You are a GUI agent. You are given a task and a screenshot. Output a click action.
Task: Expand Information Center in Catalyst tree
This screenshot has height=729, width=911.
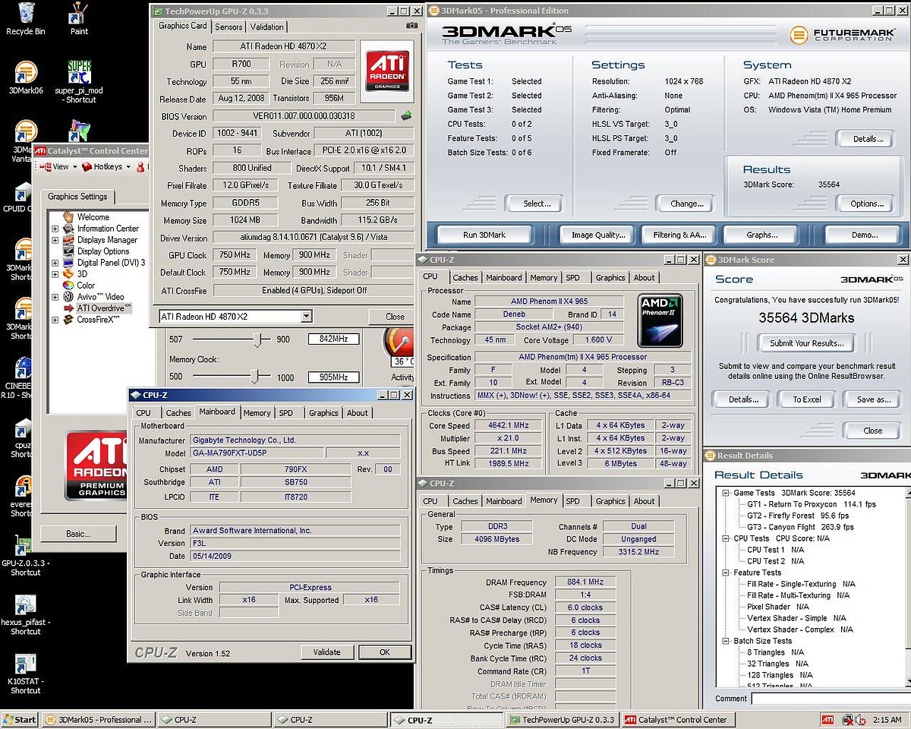(x=55, y=229)
